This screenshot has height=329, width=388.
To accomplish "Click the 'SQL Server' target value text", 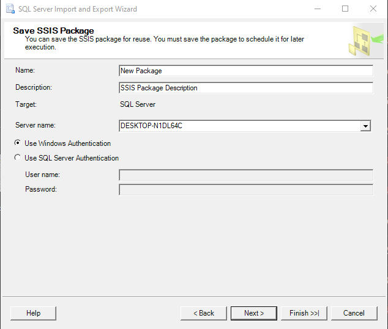I will tap(138, 104).
